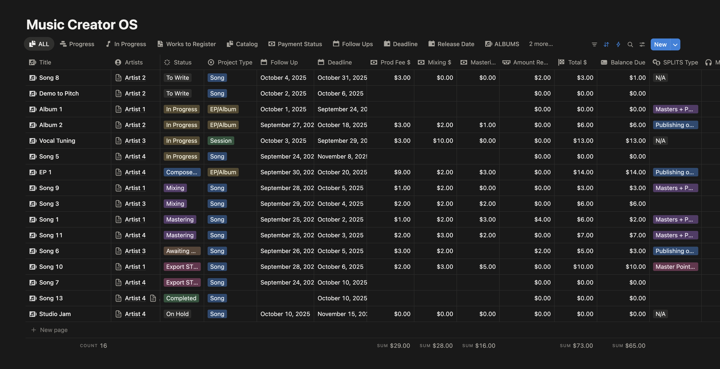720x369 pixels.
Task: Open the Deadline view tab
Action: (x=401, y=44)
